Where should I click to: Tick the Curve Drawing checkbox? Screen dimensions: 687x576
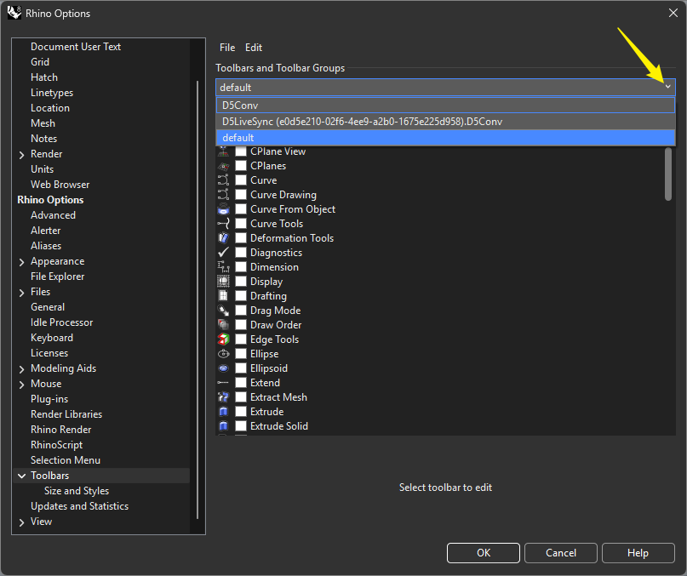point(241,195)
